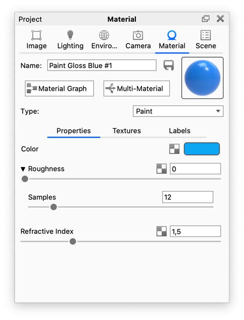Click the save material to library icon
Screen dimensions: 244x320
[168, 65]
